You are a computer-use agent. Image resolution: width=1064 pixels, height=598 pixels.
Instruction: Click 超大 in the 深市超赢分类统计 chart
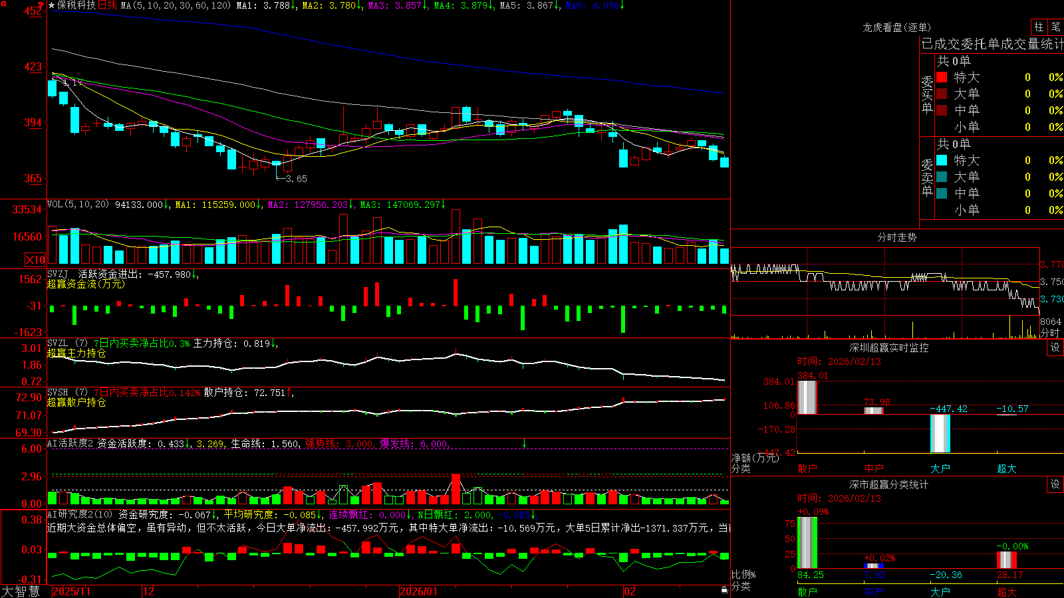(x=1007, y=591)
